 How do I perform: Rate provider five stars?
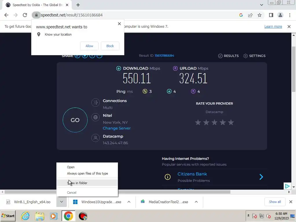coord(231,123)
